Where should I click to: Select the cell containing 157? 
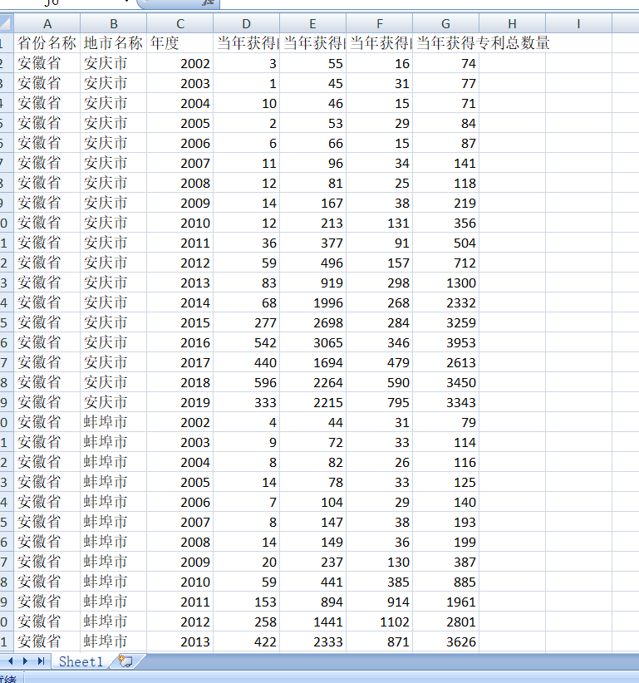[x=380, y=263]
